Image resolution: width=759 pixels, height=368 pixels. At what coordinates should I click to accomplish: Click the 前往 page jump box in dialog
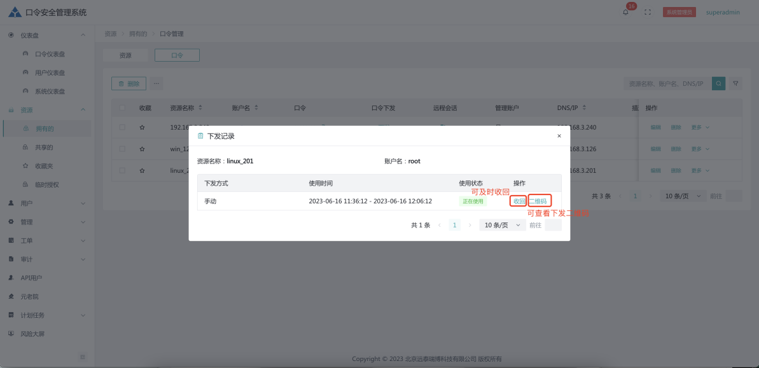[553, 225]
